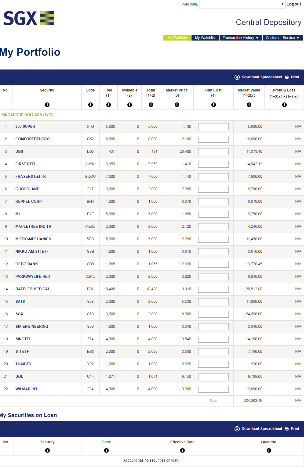Click market price 26.400 for DBS
The width and height of the screenshot is (306, 468).
[x=185, y=152]
